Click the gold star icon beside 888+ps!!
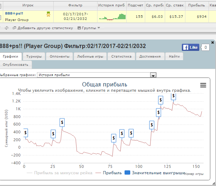Image resolution: width=216 pixels, height=186 pixels. click(48, 14)
